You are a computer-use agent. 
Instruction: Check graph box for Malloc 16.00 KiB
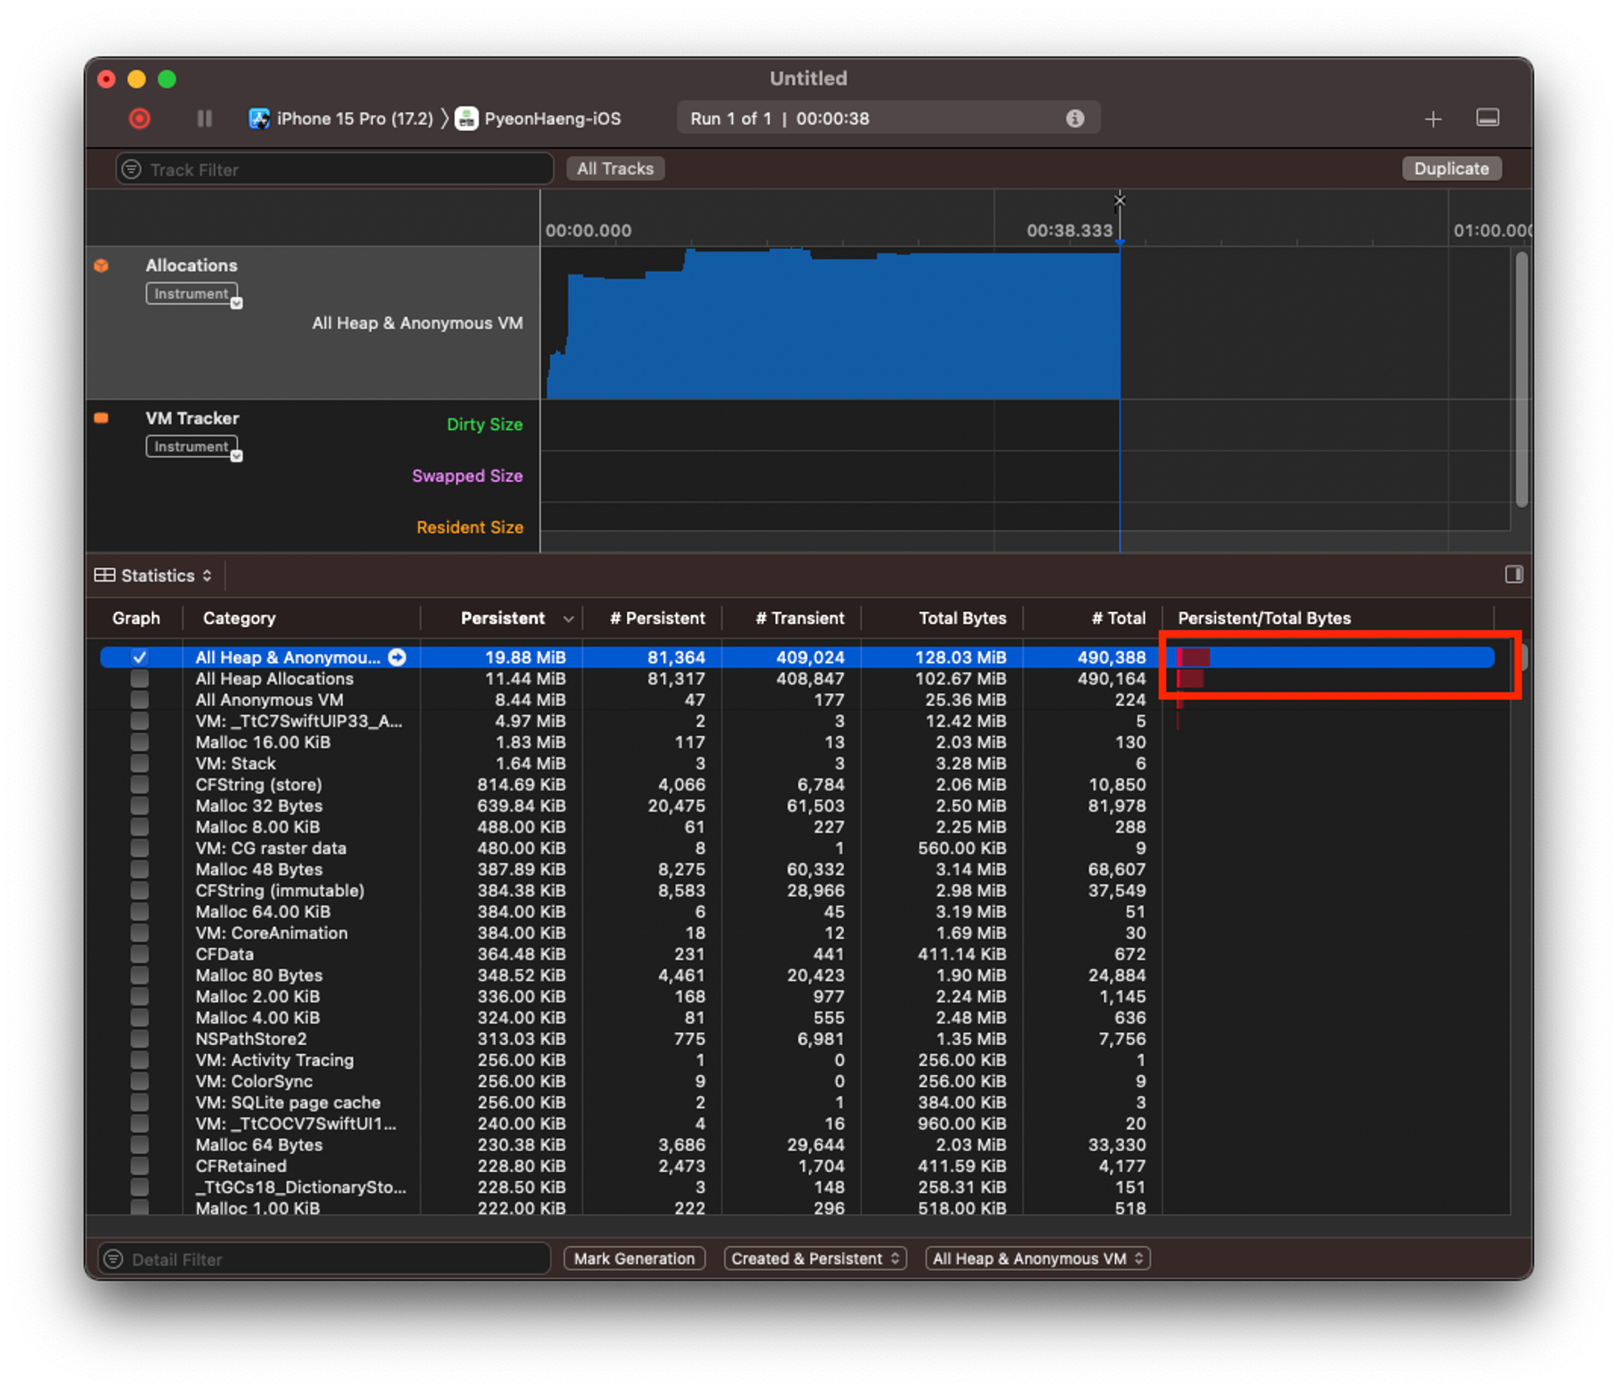[140, 742]
